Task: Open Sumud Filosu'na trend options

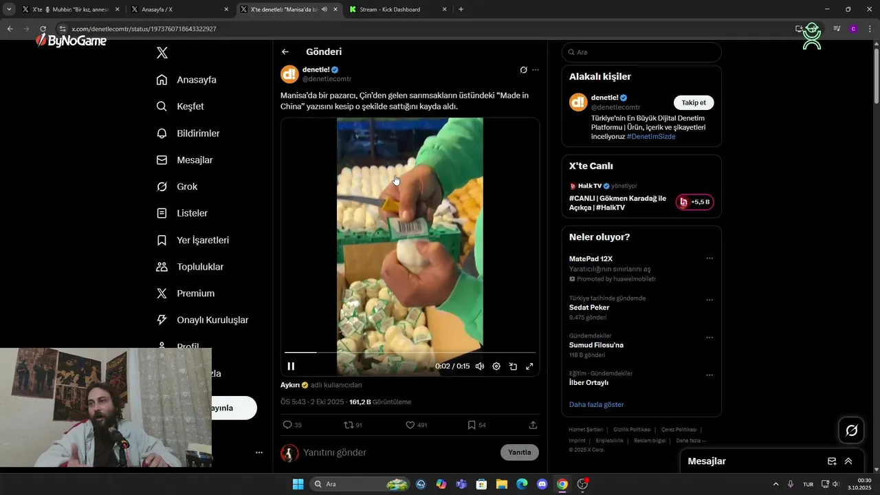Action: (x=709, y=338)
